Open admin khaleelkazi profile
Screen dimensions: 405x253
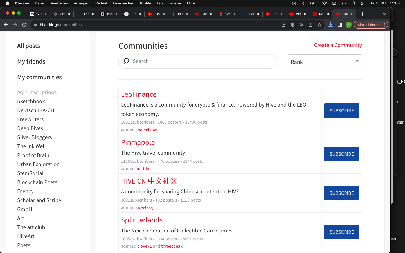[x=146, y=130]
